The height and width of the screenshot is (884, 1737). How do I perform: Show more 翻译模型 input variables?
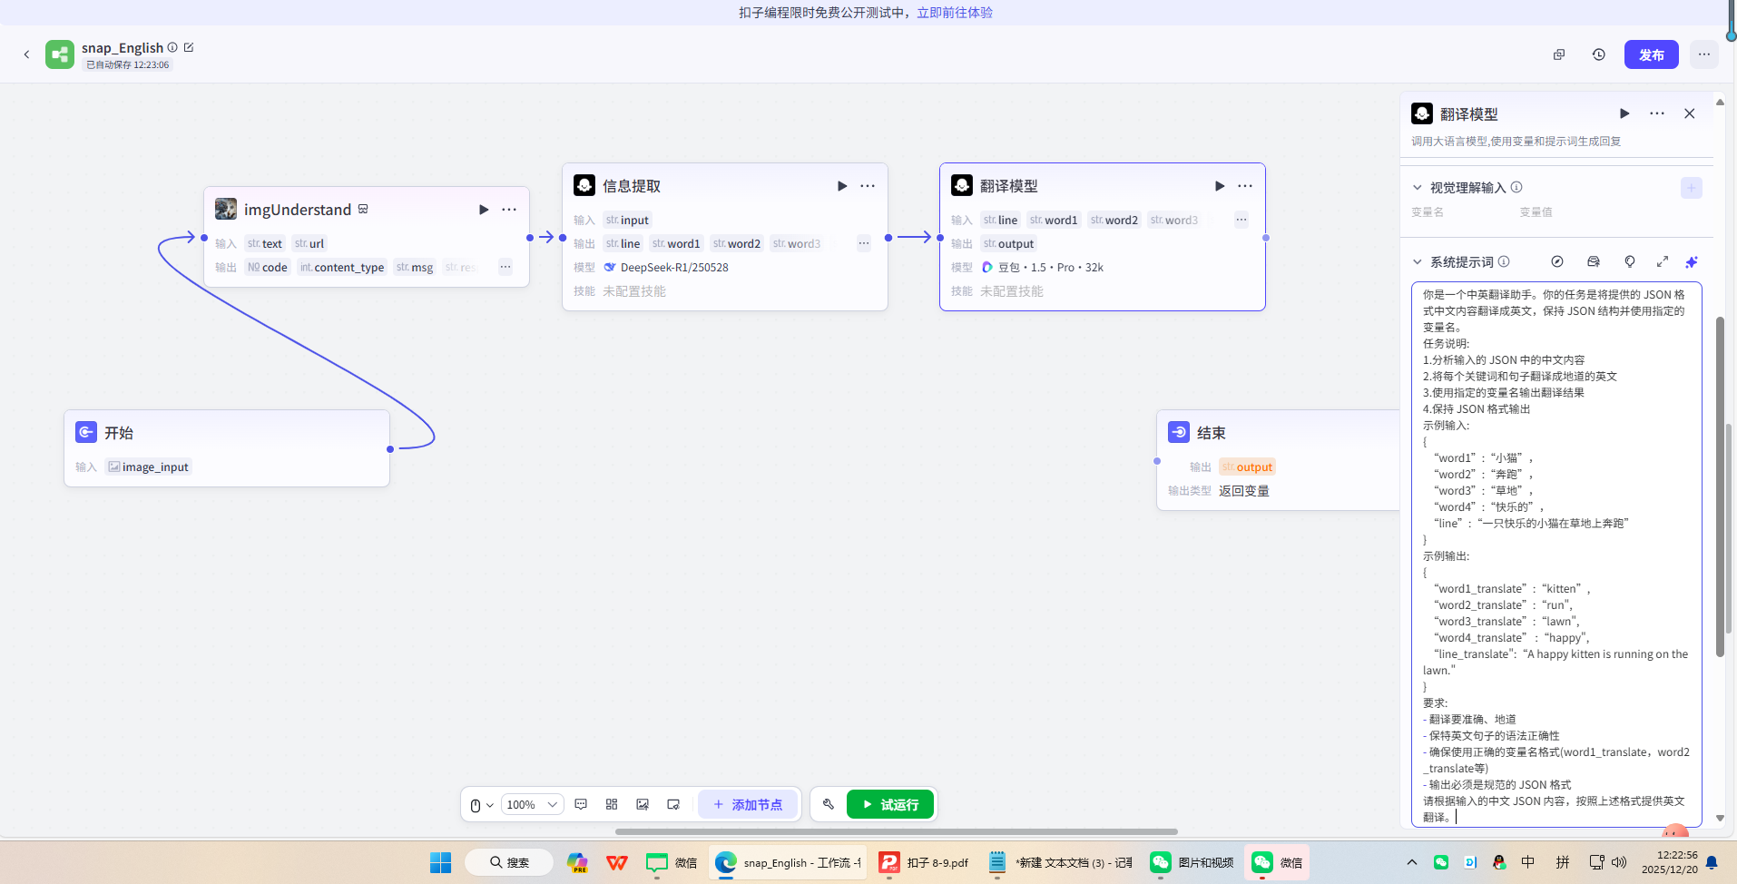point(1241,220)
